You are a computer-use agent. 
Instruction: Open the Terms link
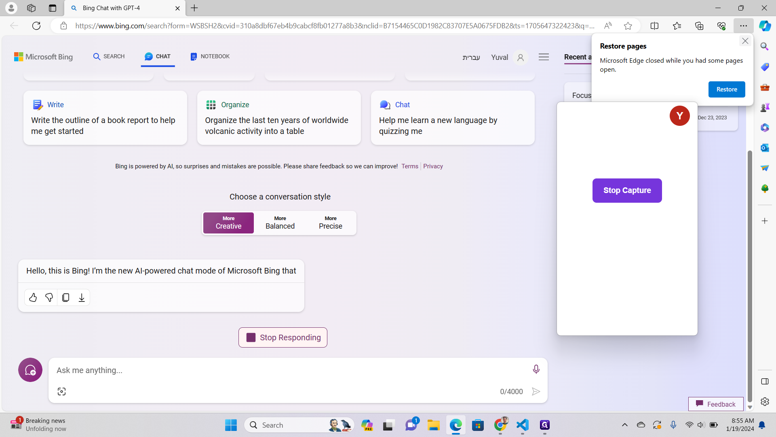410,166
